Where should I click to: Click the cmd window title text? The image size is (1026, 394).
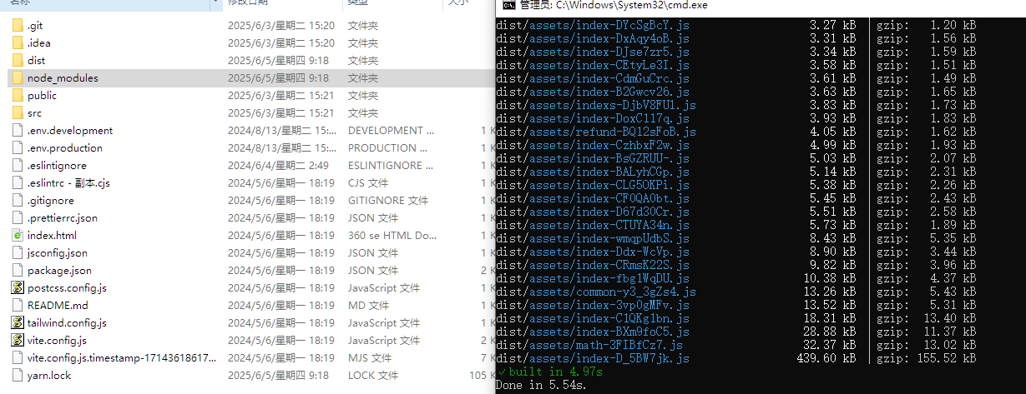[x=614, y=5]
